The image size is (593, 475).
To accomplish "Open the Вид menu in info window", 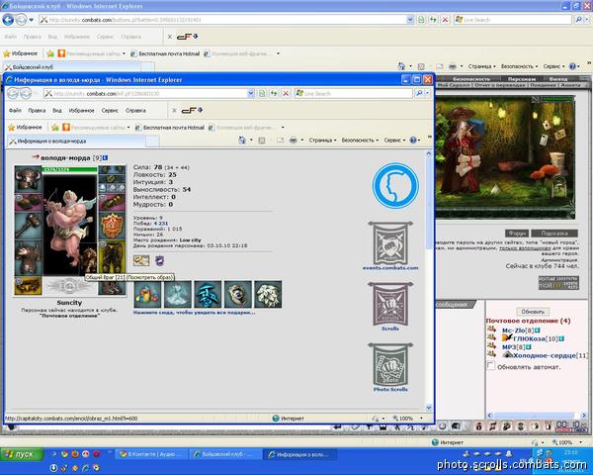I will tap(57, 110).
